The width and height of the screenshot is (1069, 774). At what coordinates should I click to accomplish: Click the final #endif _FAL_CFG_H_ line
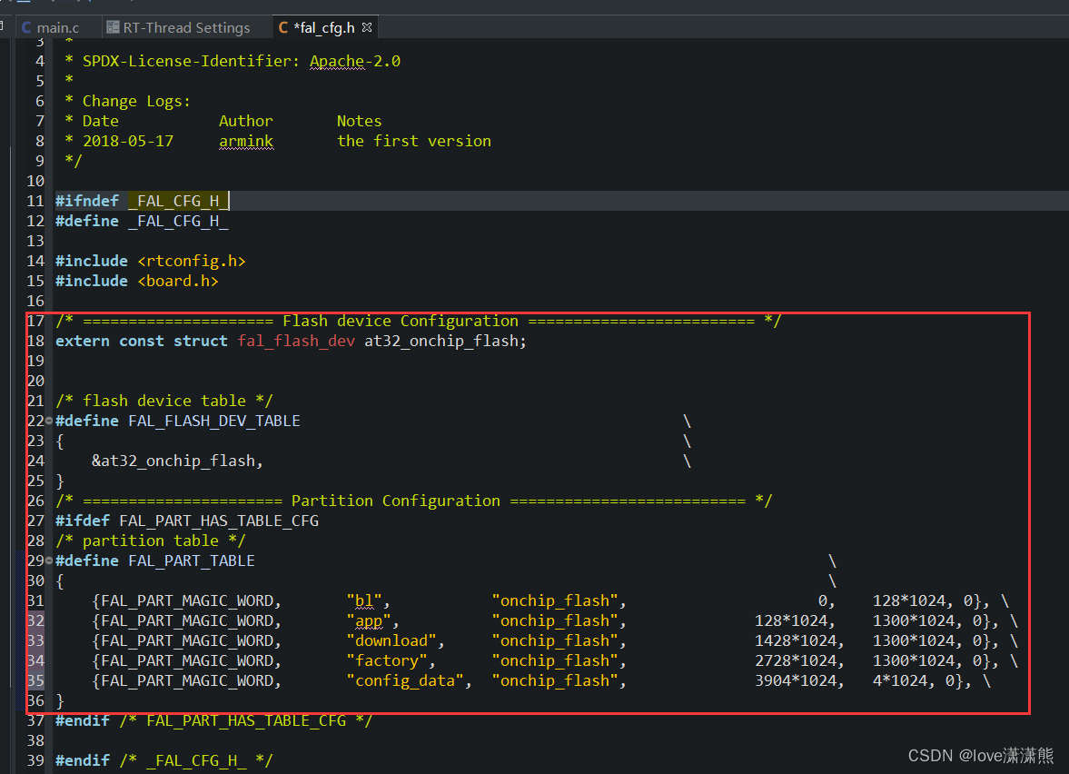tap(164, 760)
